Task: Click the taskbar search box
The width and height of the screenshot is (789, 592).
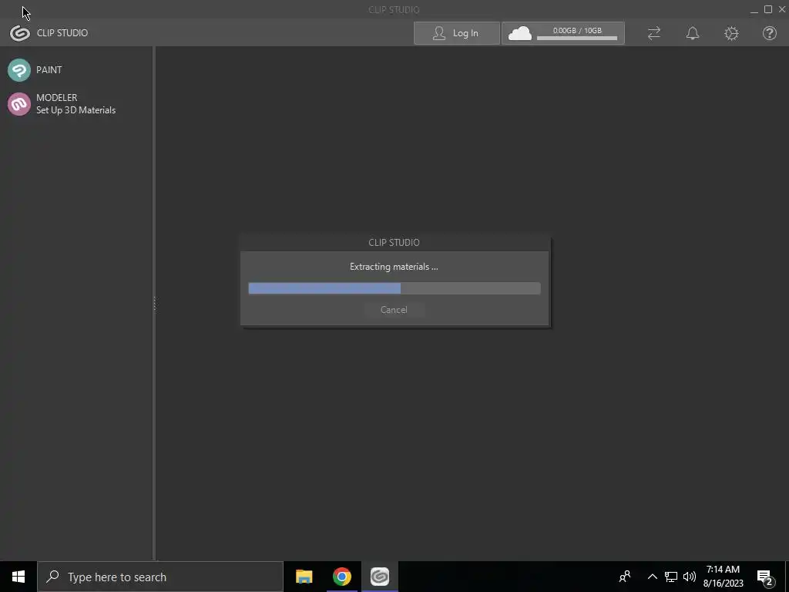Action: [160, 577]
